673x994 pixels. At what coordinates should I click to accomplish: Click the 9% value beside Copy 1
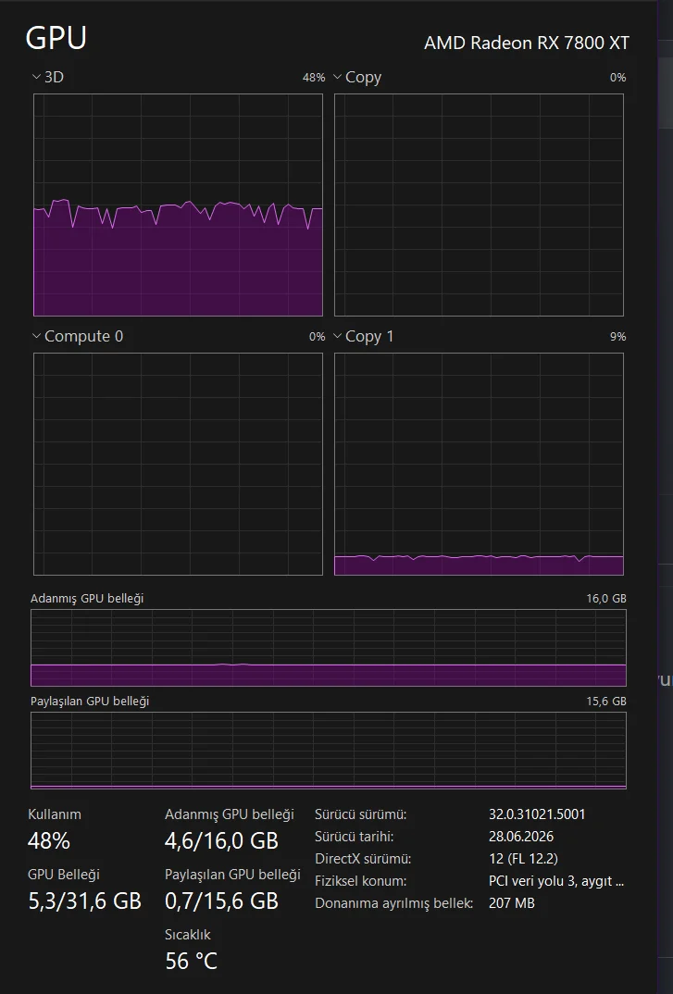pyautogui.click(x=617, y=337)
